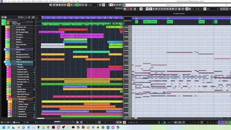Click instrument icon of Vibraphone Motor track
Image resolution: width=231 pixels, height=130 pixels.
6,55
